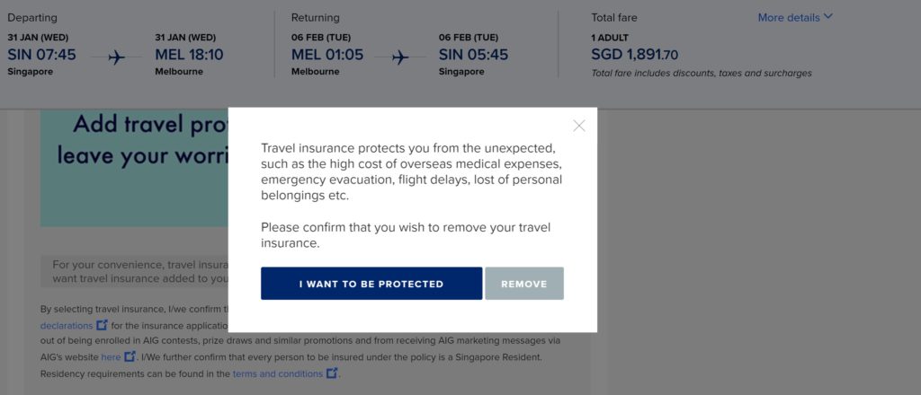Click external link icon next to declarations
The width and height of the screenshot is (921, 395).
click(x=102, y=325)
